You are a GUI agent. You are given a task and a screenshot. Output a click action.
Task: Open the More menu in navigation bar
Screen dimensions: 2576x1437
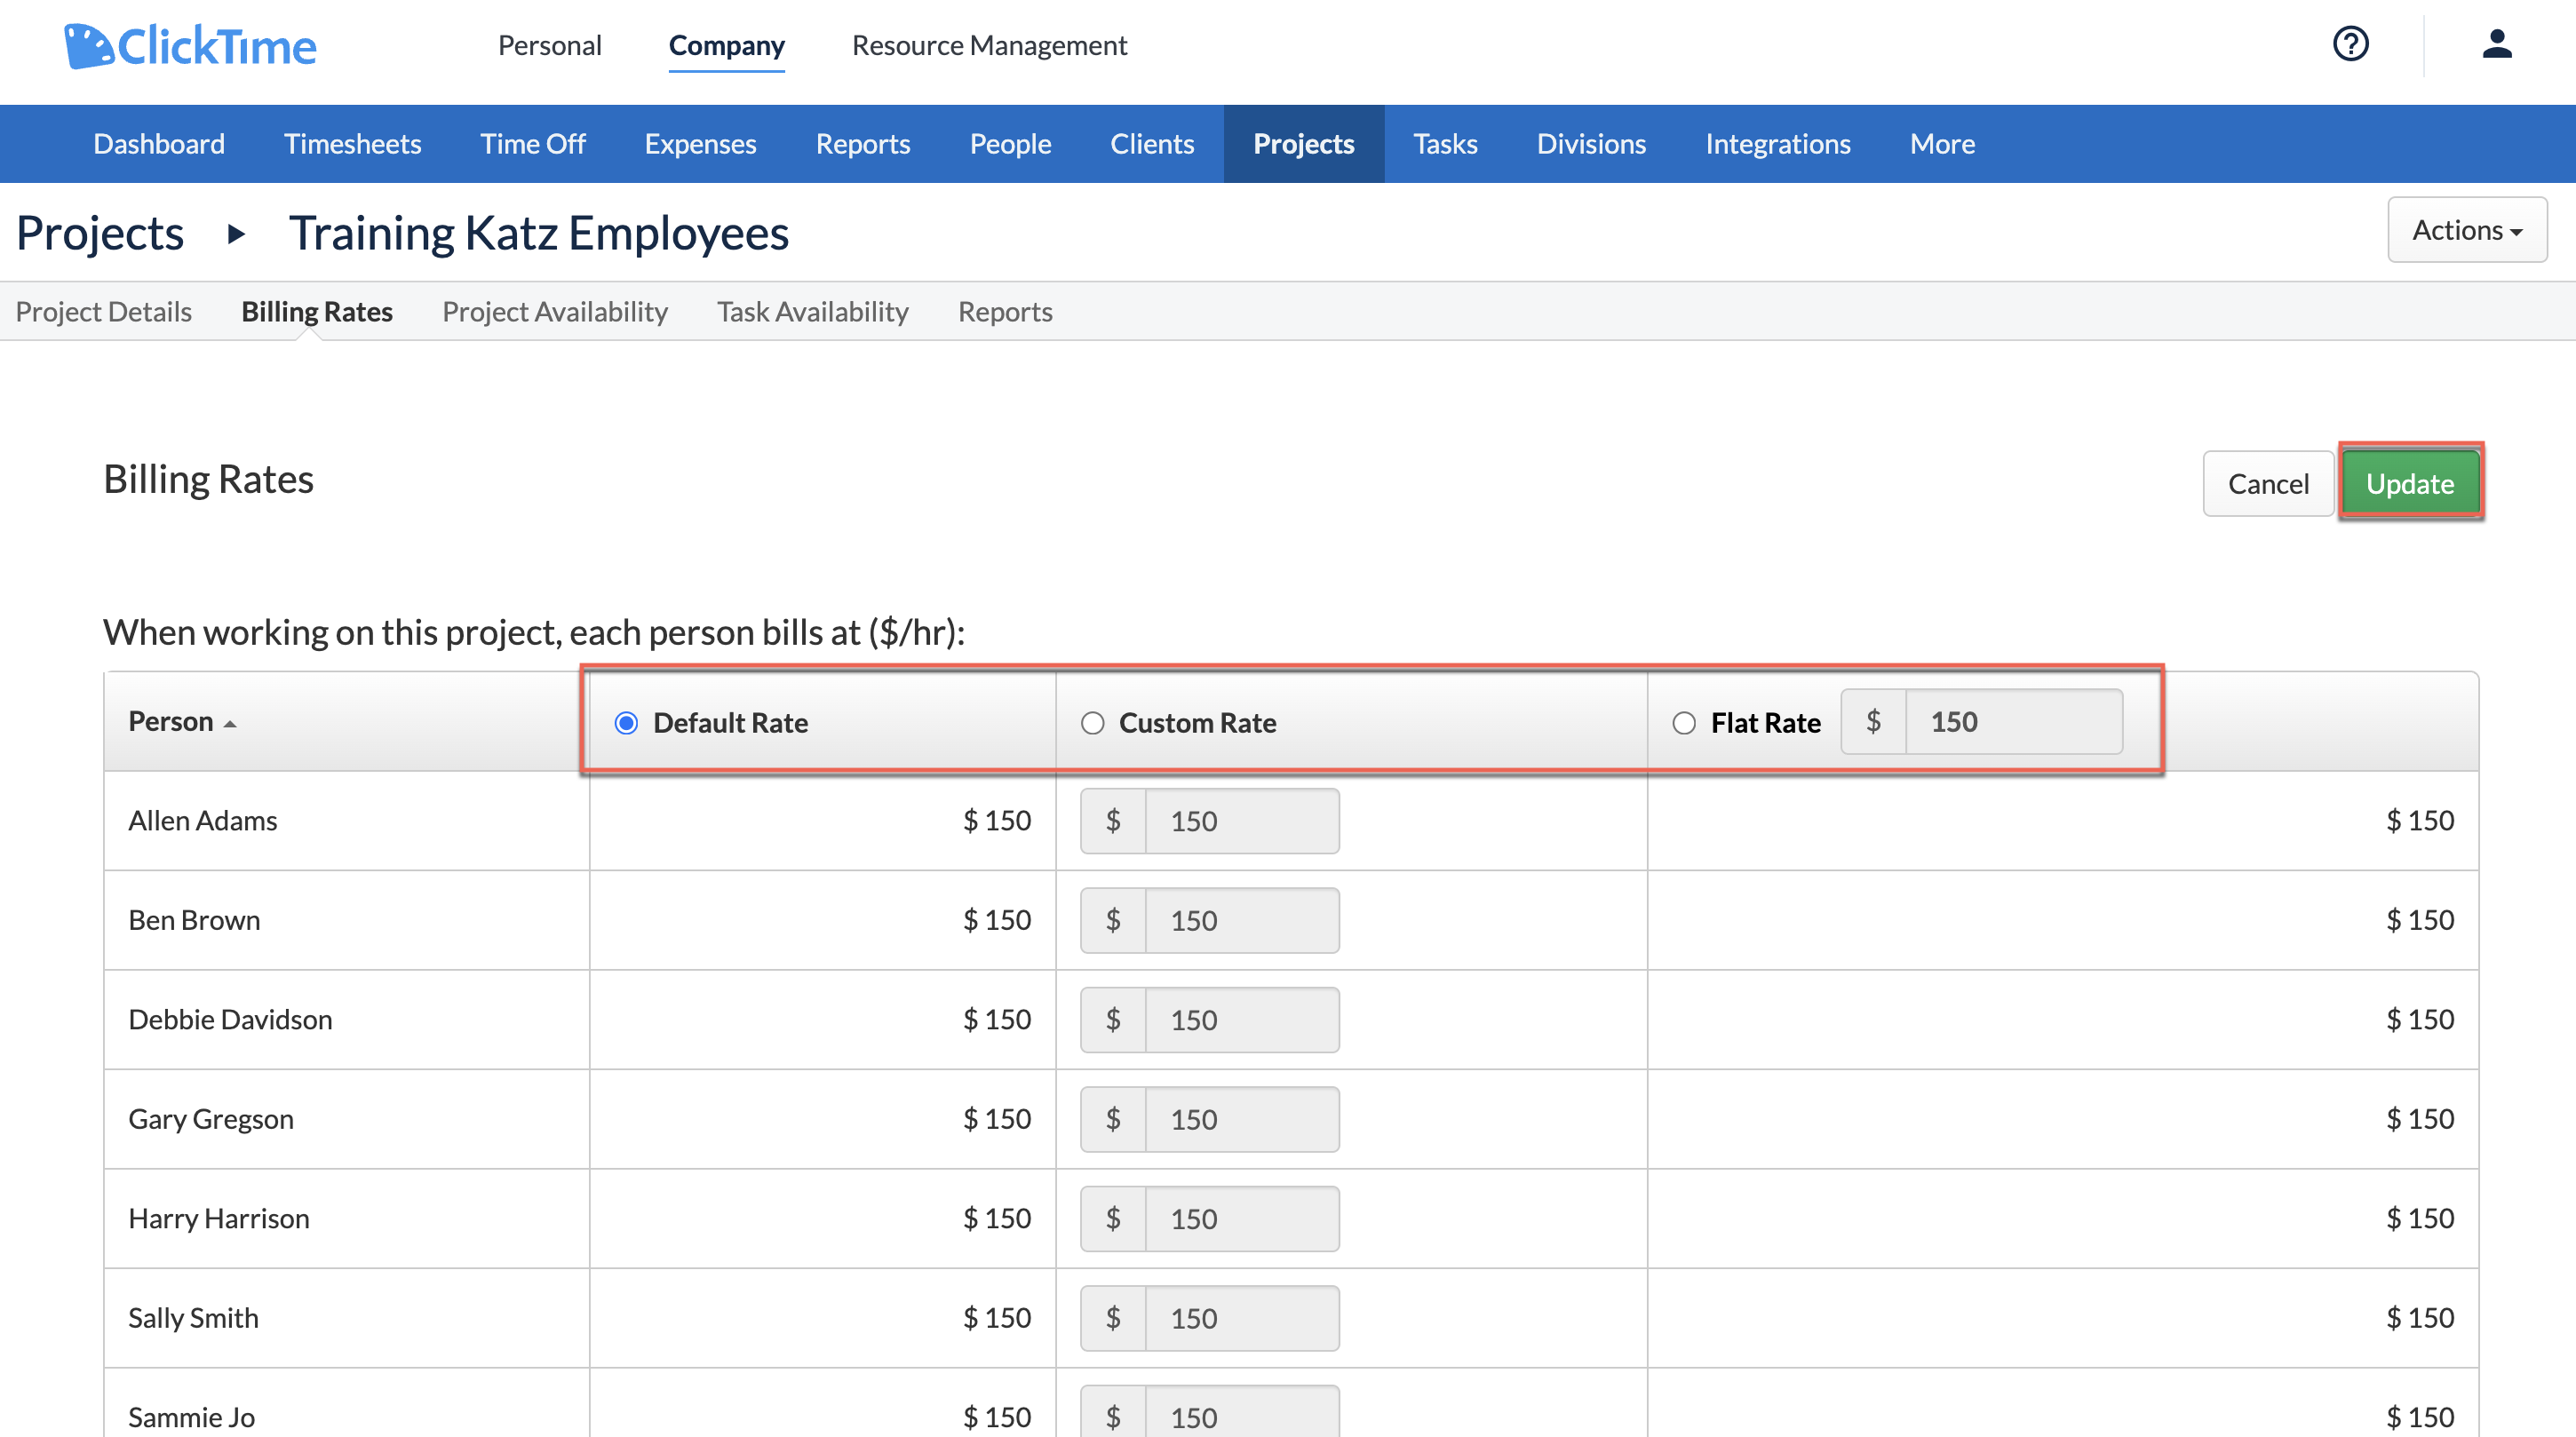[1942, 144]
